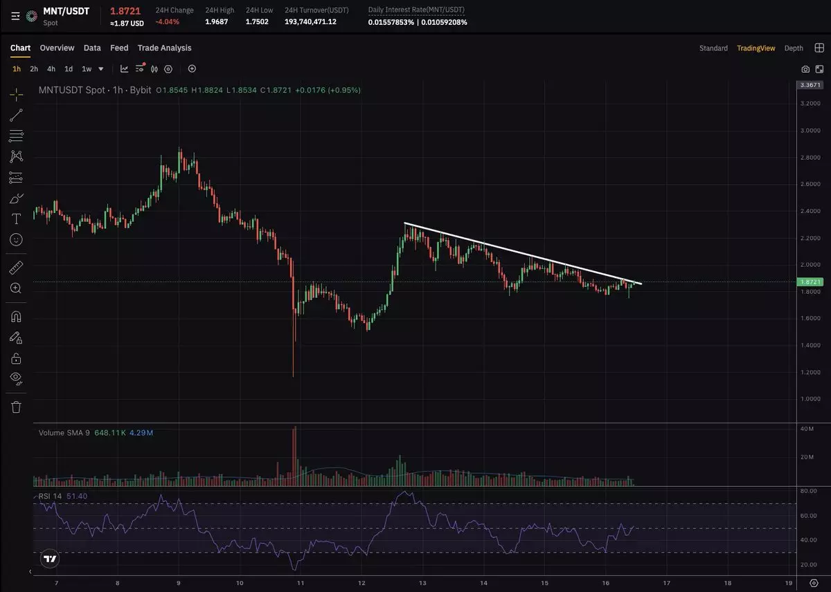Image resolution: width=831 pixels, height=592 pixels.
Task: Take a chart snapshot with camera icon
Action: pos(805,69)
